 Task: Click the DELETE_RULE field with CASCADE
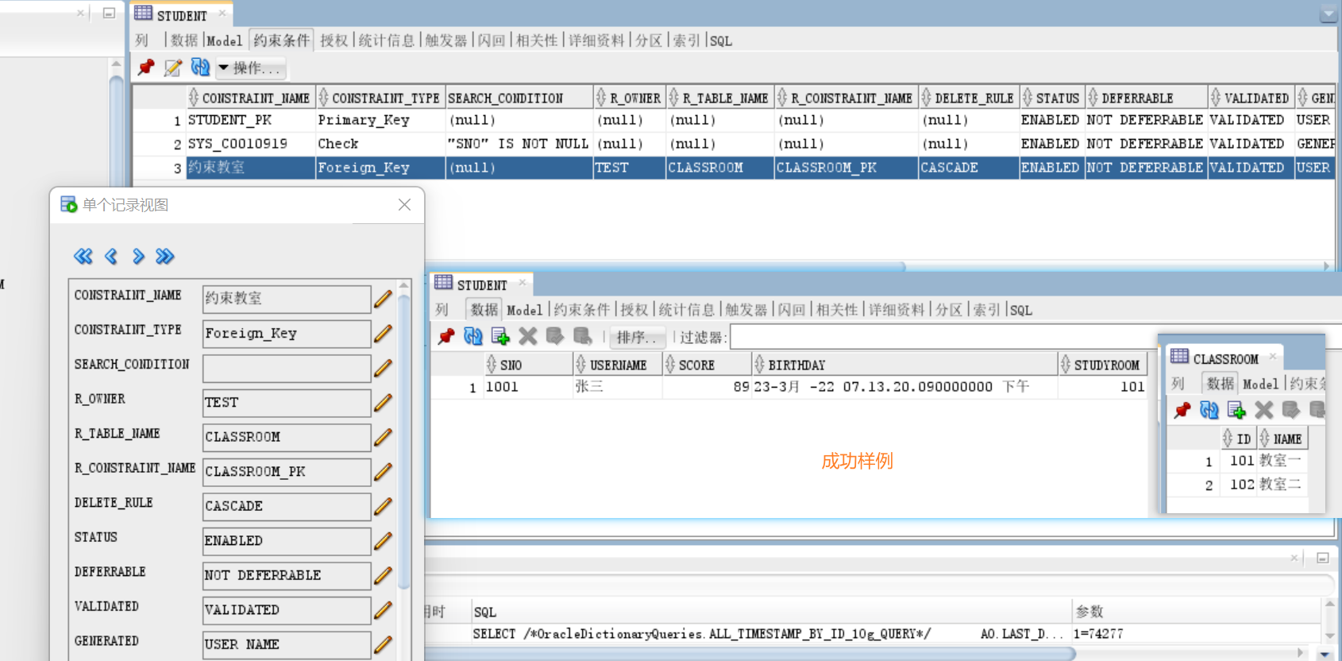coord(286,506)
